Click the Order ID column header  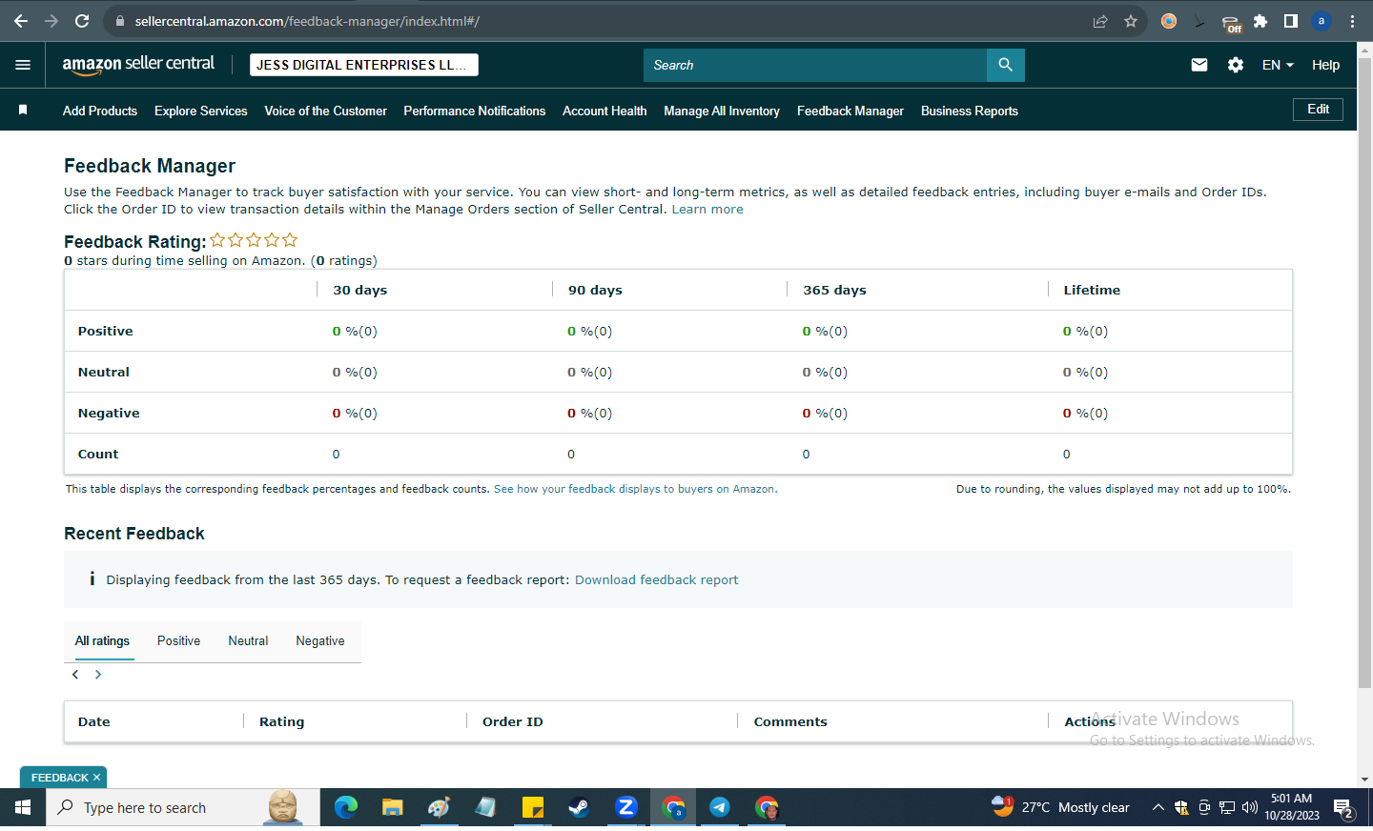tap(513, 722)
